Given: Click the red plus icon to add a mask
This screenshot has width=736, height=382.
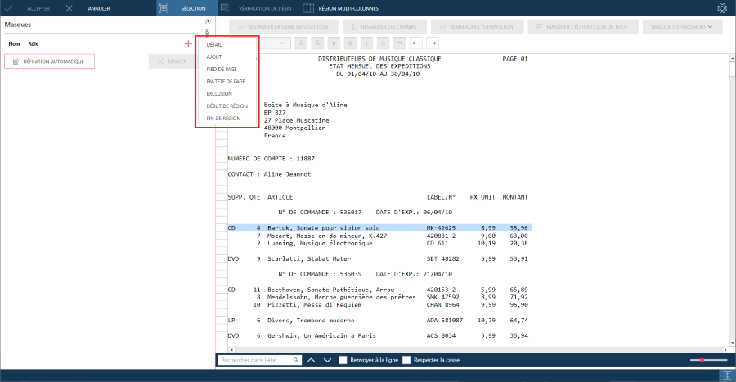Looking at the screenshot, I should [x=188, y=43].
